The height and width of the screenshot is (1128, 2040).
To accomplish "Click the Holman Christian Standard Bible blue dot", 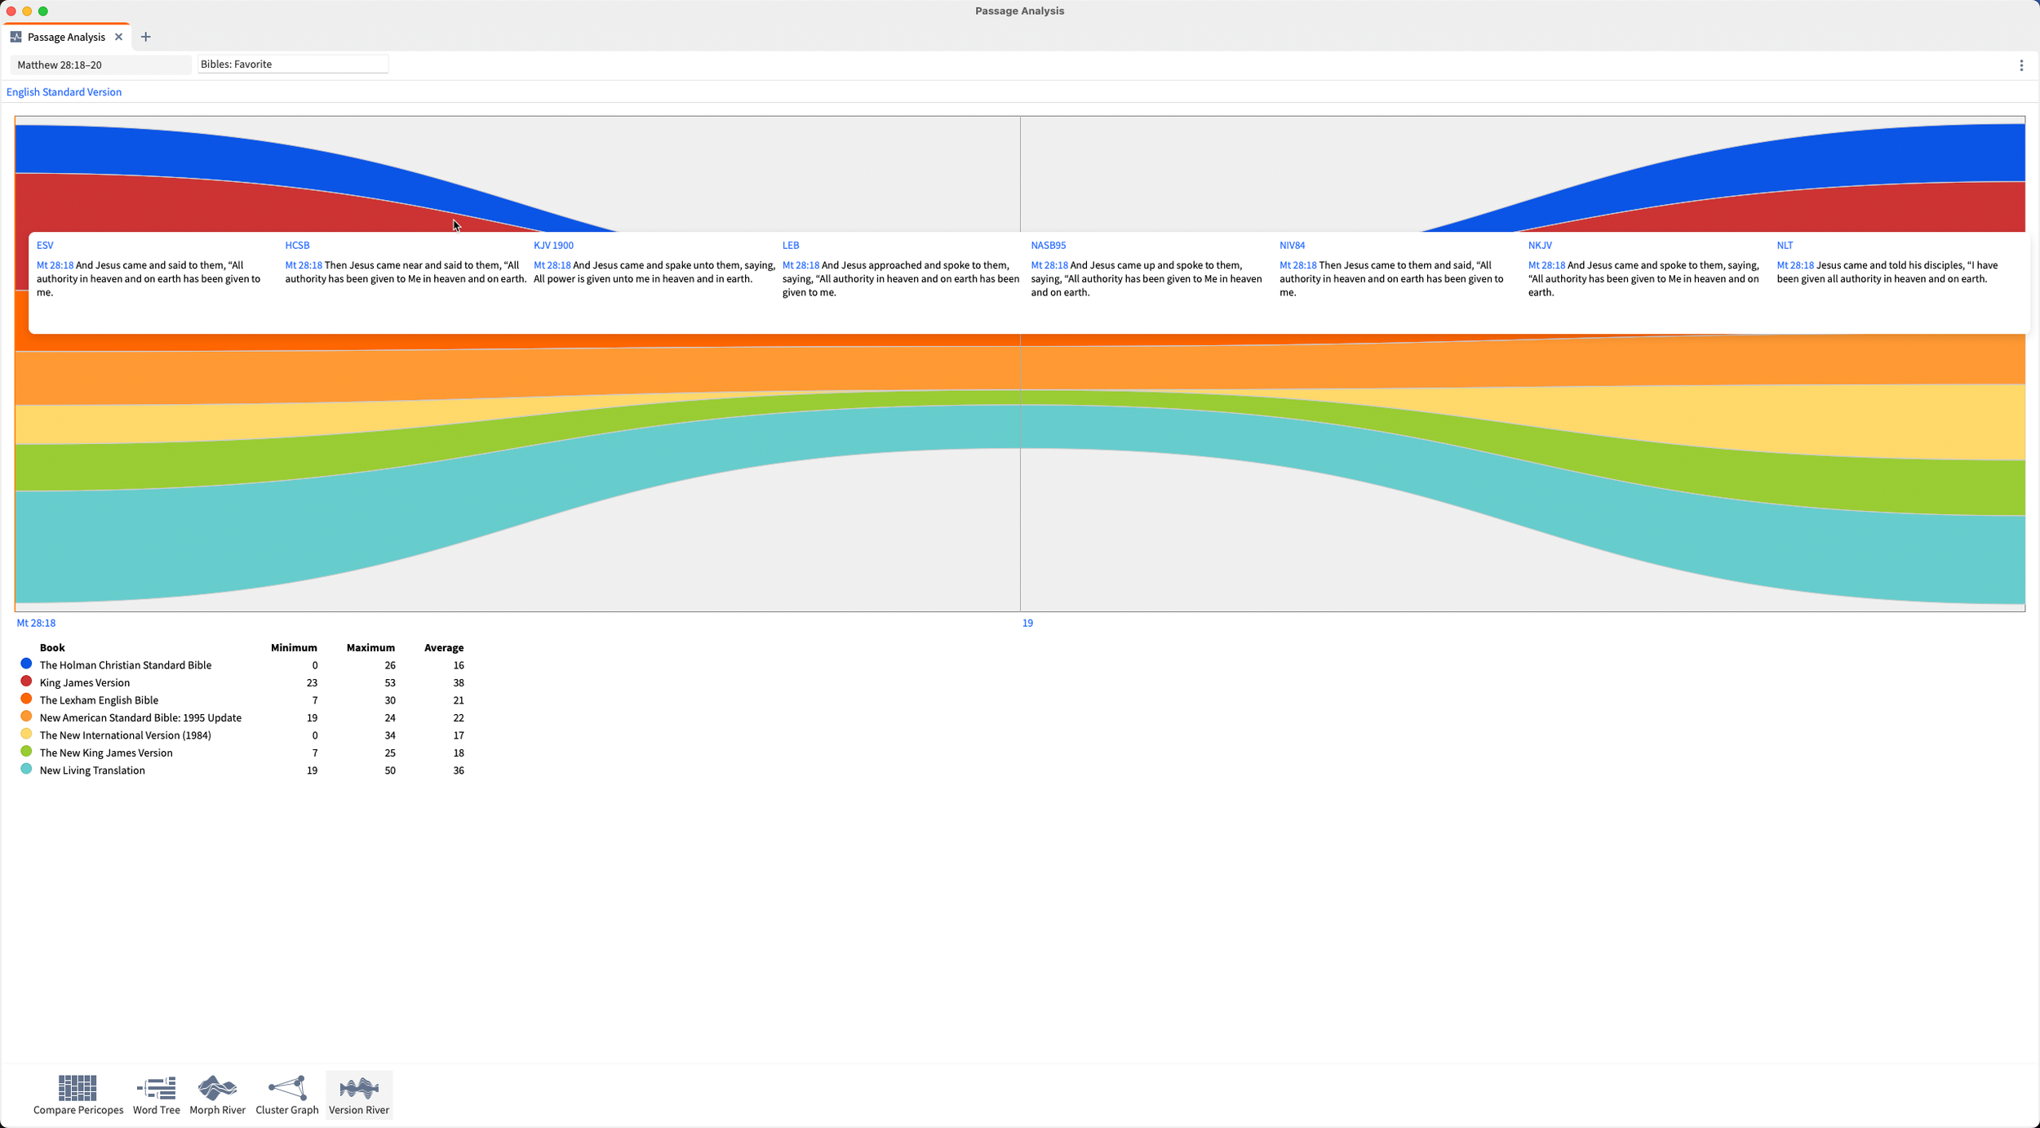I will coord(26,664).
